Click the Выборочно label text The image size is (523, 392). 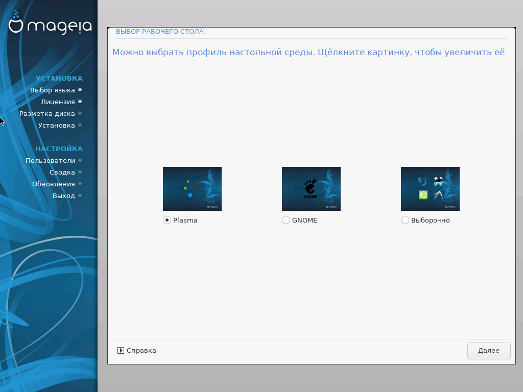(430, 220)
